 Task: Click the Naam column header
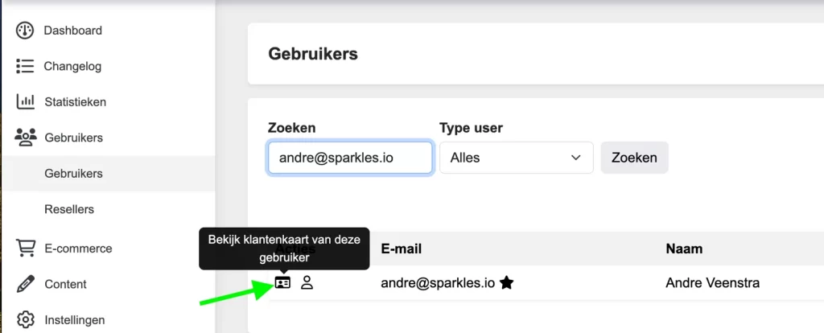coord(684,249)
